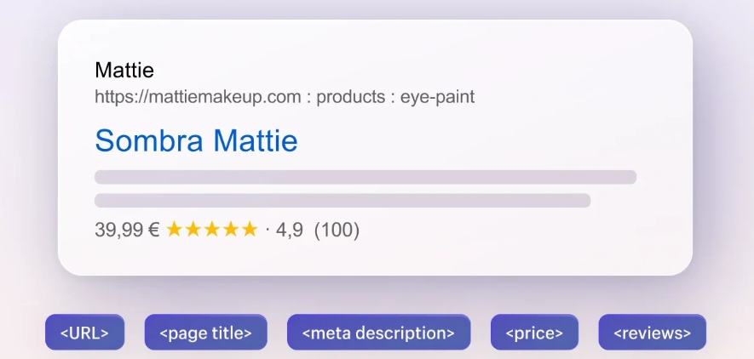Click the <URL> tag button
This screenshot has width=754, height=359.
click(x=84, y=333)
